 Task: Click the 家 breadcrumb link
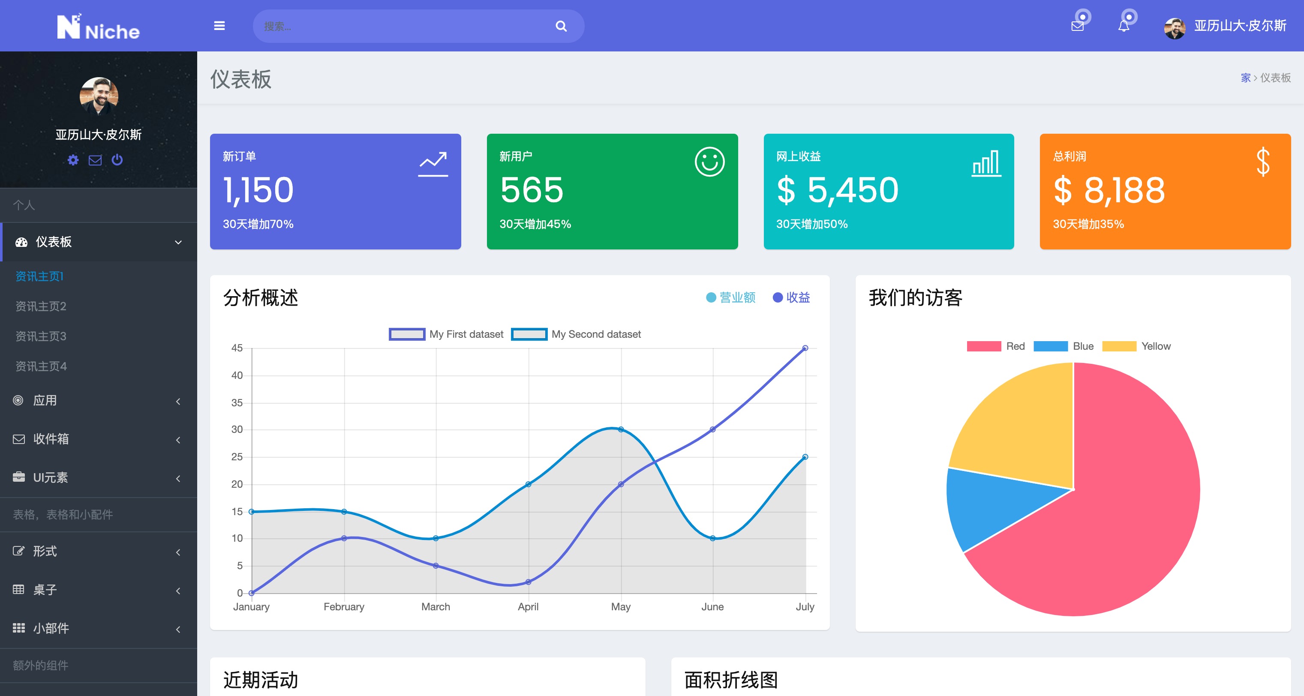point(1245,78)
